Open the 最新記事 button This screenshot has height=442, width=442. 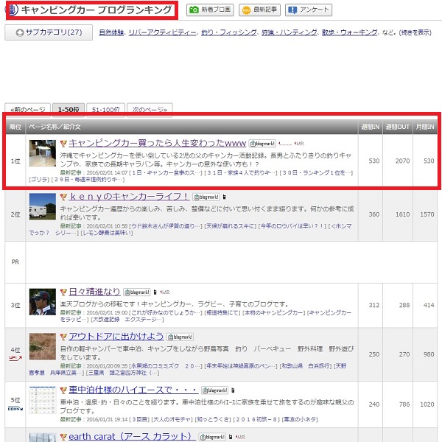259,10
